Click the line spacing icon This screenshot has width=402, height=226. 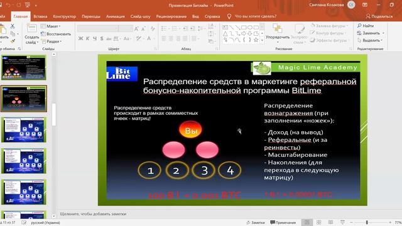coord(201,29)
